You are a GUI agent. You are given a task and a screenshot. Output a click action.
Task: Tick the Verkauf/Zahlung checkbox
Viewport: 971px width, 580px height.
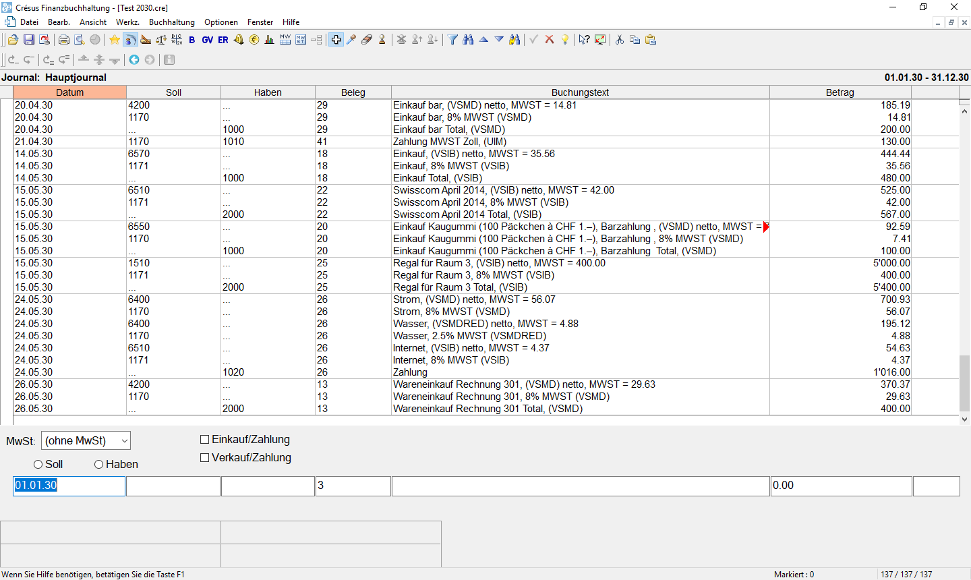[205, 458]
